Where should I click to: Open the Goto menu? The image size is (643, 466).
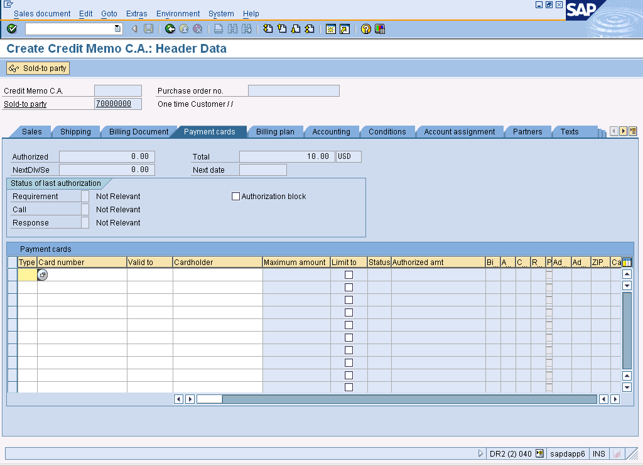pos(109,14)
